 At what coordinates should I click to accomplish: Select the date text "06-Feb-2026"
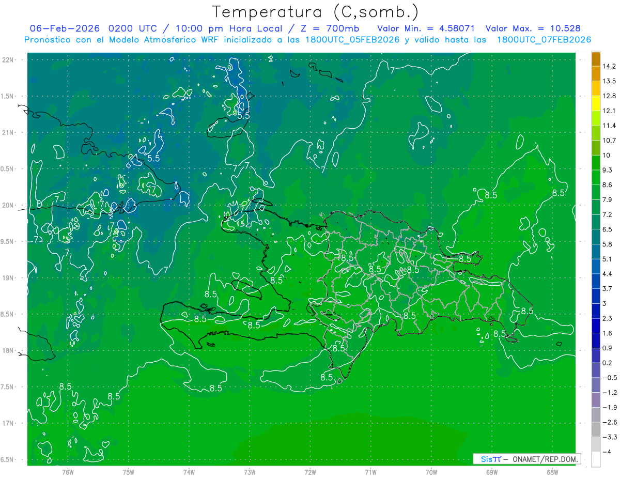[65, 28]
